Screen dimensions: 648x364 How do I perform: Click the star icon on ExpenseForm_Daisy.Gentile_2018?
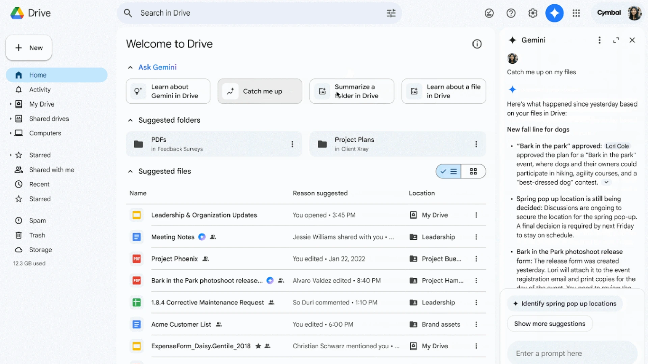tap(258, 346)
